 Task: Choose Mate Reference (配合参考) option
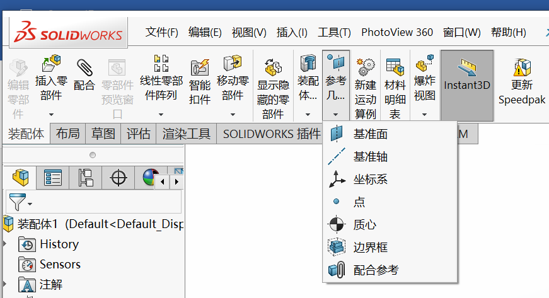pyautogui.click(x=390, y=270)
